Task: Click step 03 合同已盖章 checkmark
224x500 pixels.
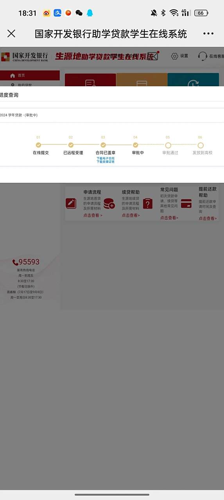Action: coord(103,145)
